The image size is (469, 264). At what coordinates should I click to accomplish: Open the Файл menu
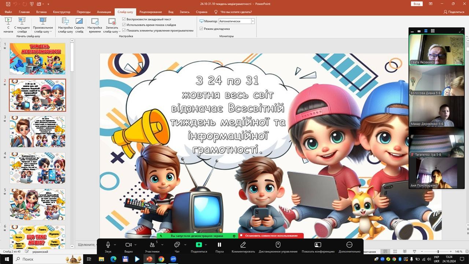[x=8, y=12]
